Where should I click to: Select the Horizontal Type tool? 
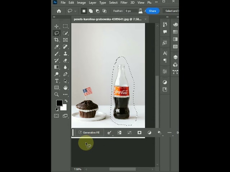pyautogui.click(x=57, y=81)
